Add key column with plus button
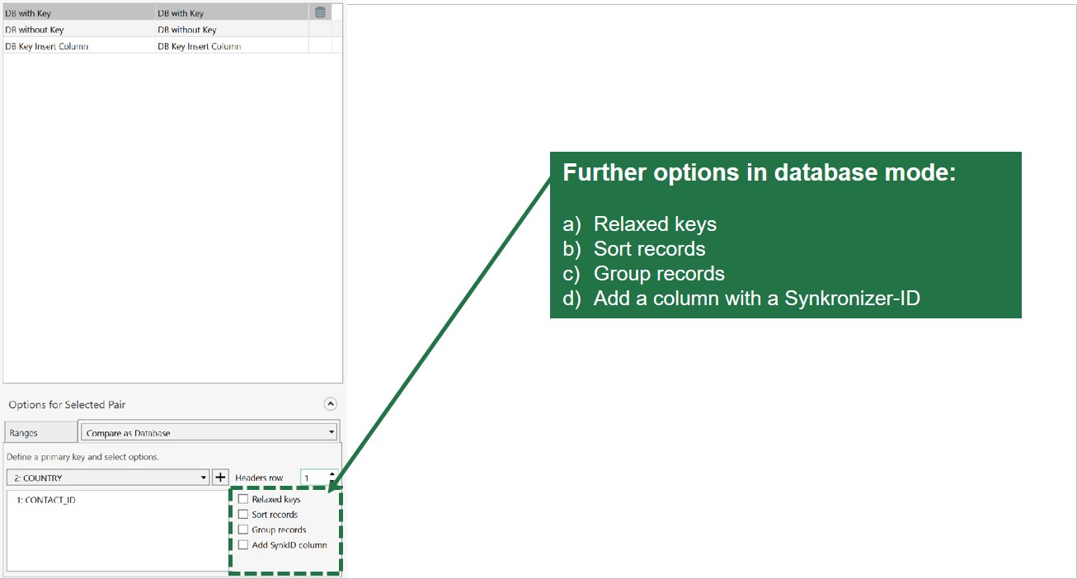This screenshot has width=1077, height=579. (x=220, y=478)
